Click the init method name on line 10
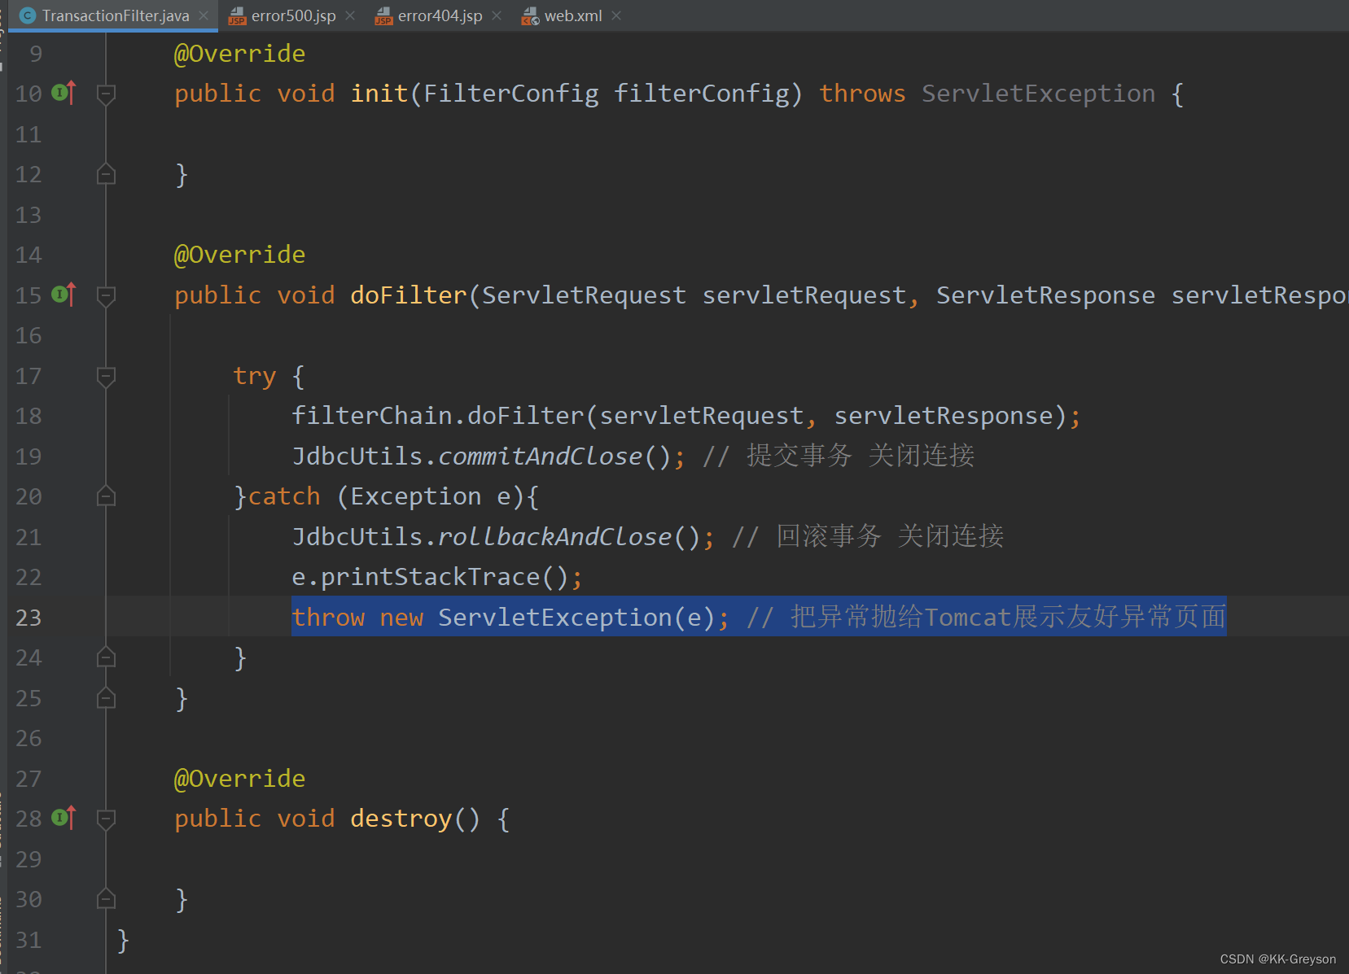 379,94
